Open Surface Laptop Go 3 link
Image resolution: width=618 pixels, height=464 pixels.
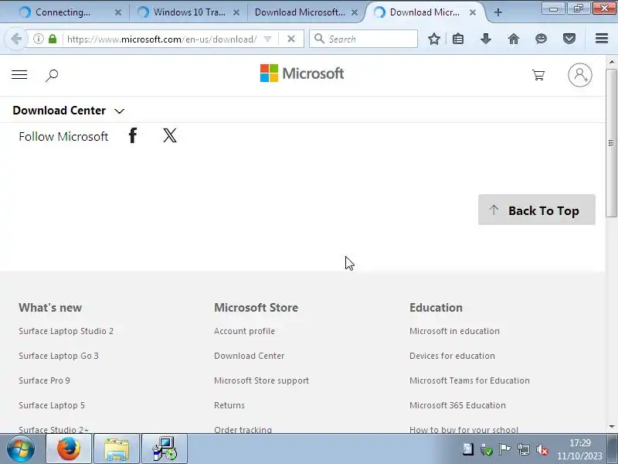pos(59,356)
